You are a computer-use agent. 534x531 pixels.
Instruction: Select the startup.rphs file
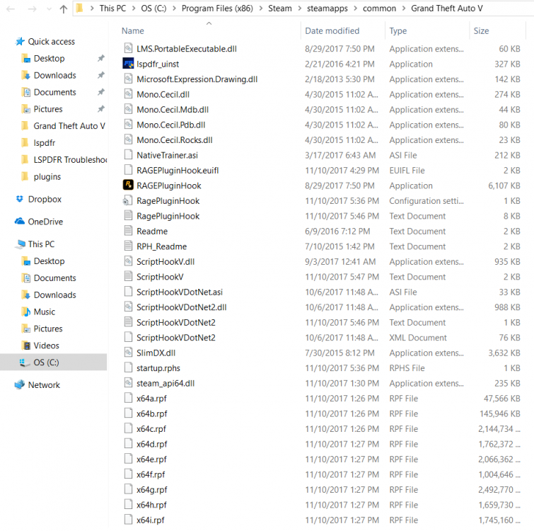[x=158, y=367]
